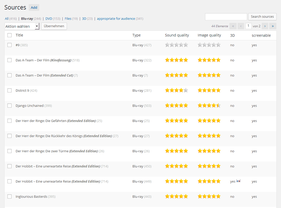Tick the select-all checkbox in header

[9, 35]
